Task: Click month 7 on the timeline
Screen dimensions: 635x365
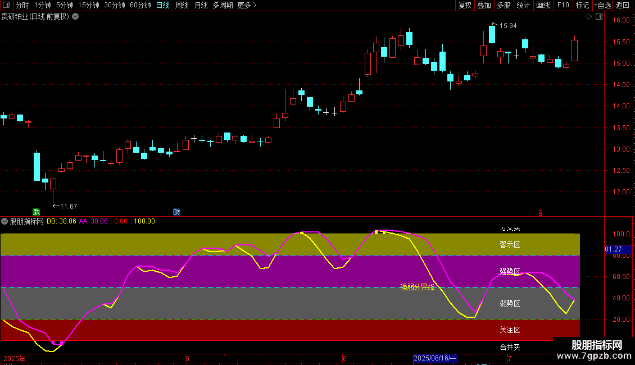Action: [x=510, y=358]
